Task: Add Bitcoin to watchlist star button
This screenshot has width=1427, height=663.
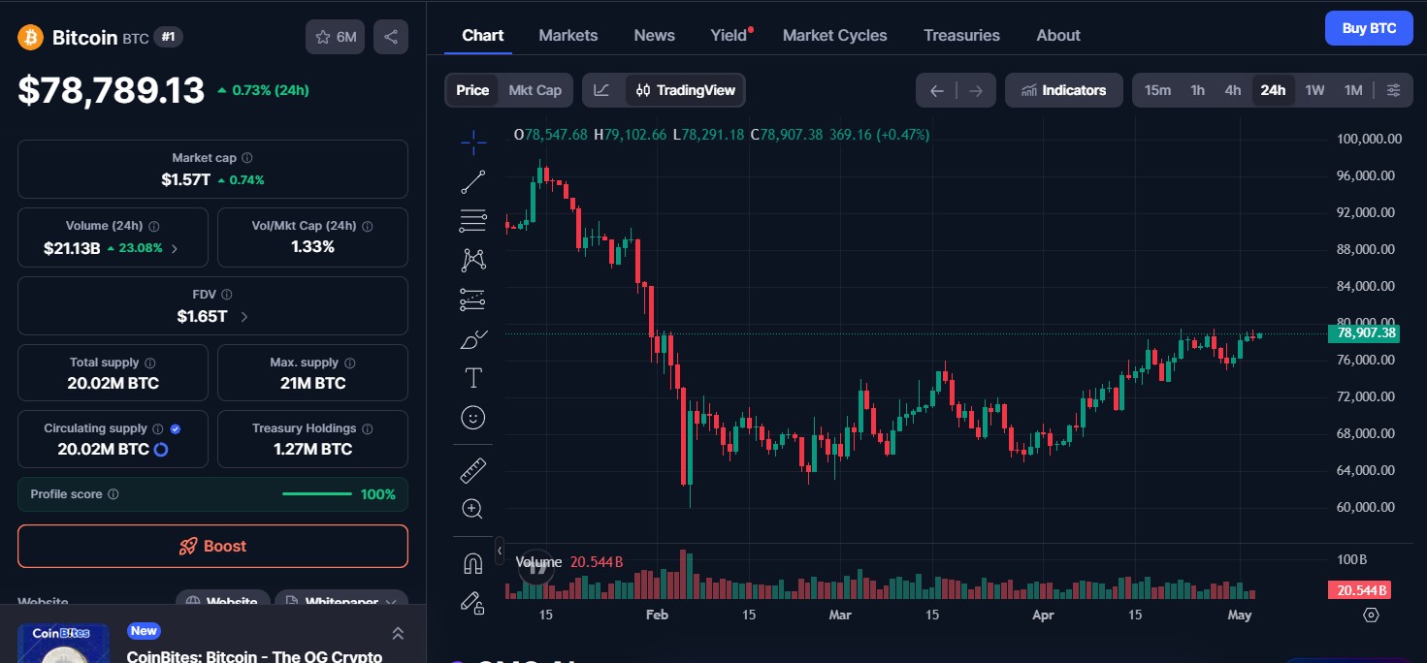Action: 336,37
